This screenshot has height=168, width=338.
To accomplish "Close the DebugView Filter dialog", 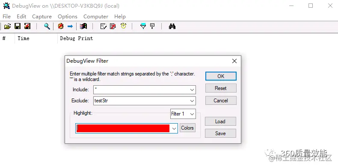I will [234, 61].
